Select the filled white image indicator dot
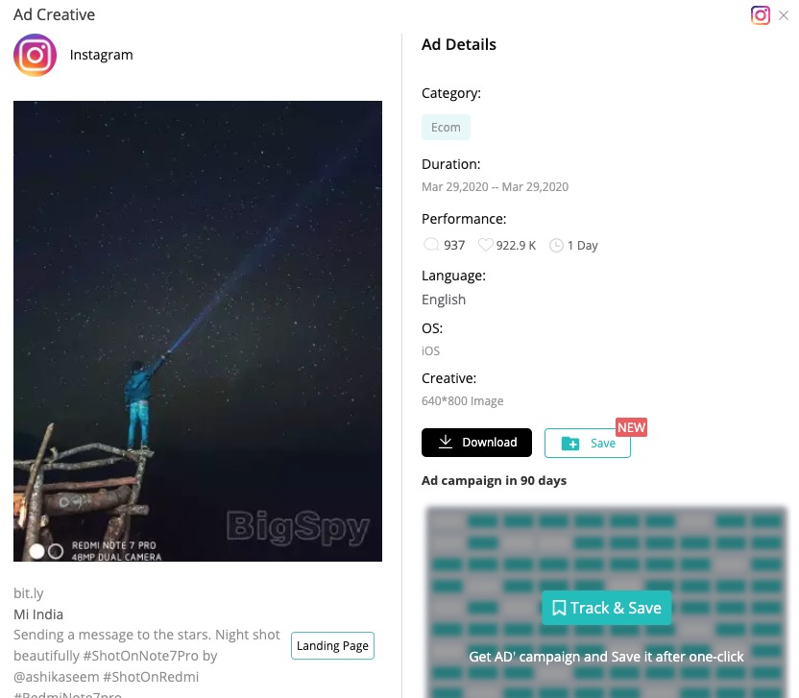 (x=37, y=551)
